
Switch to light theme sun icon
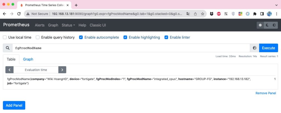coord(260,25)
